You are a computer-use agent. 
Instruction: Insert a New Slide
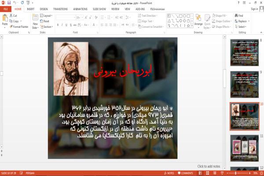coord(35,22)
